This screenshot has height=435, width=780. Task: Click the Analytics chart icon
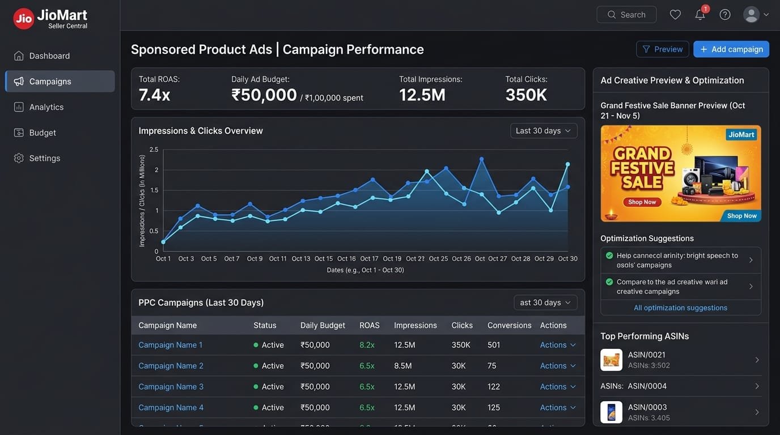point(19,106)
